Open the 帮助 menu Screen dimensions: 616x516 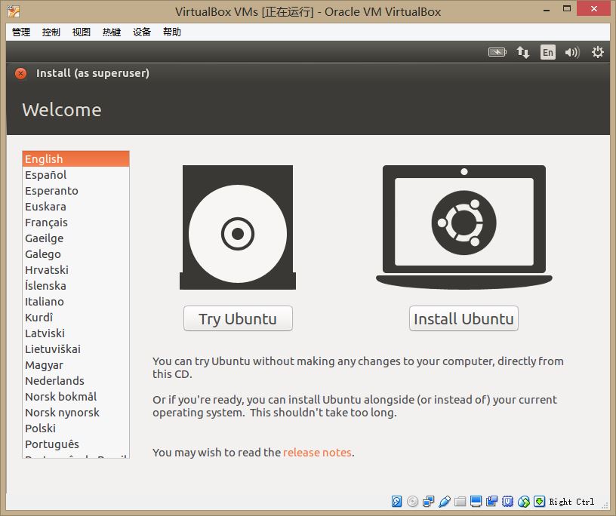click(172, 32)
